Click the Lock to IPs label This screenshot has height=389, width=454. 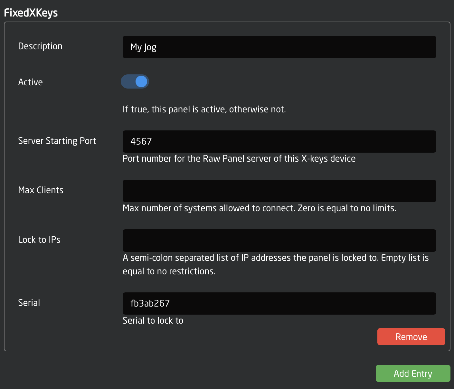39,240
